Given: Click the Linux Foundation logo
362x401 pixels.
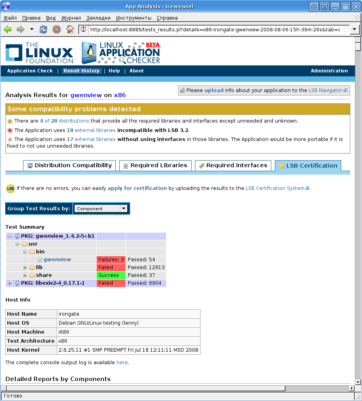Looking at the screenshot, I should point(39,53).
